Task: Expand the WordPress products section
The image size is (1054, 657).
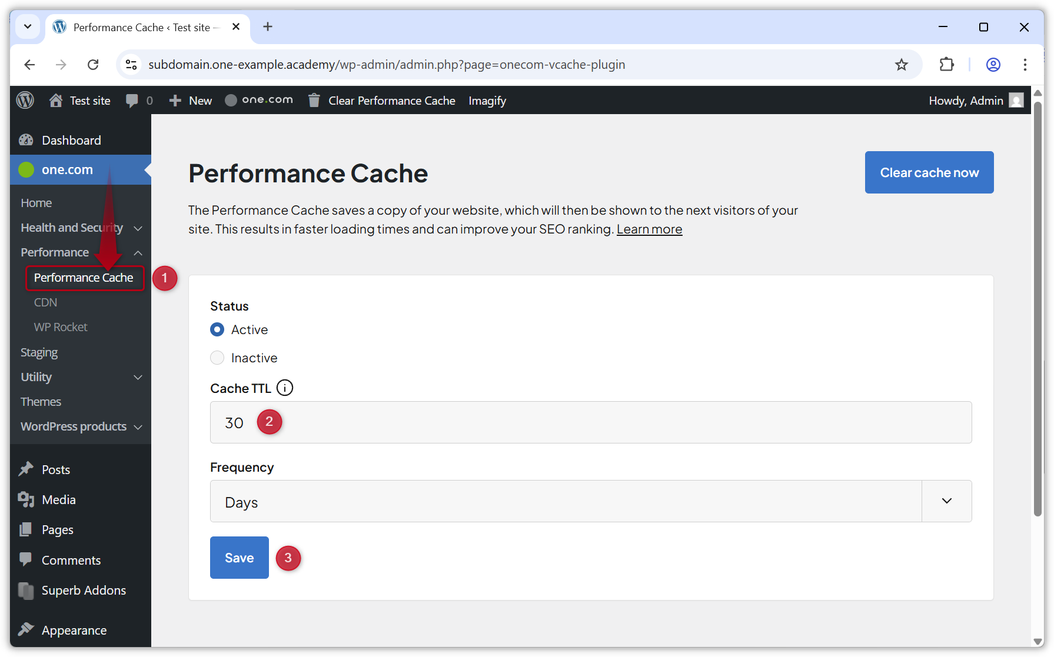Action: pyautogui.click(x=139, y=427)
